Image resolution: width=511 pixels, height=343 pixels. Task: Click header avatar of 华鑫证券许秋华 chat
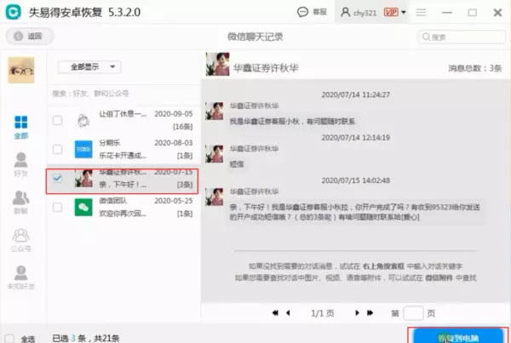217,65
